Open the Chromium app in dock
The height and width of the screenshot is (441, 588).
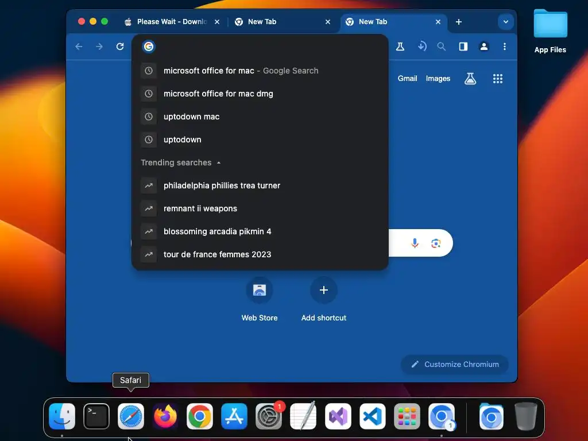442,416
